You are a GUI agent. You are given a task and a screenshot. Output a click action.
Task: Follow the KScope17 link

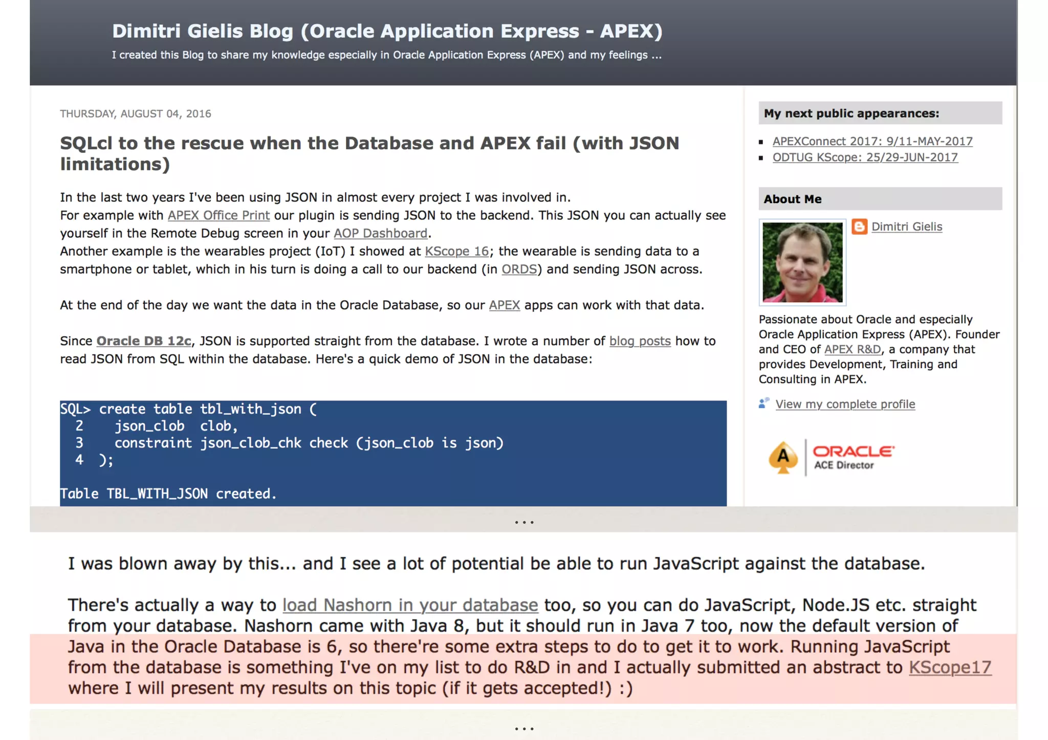point(950,667)
